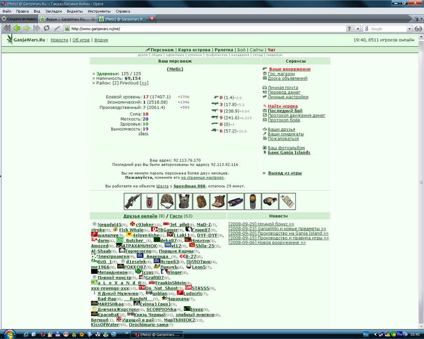Open the brown backpack item icon

point(201,201)
